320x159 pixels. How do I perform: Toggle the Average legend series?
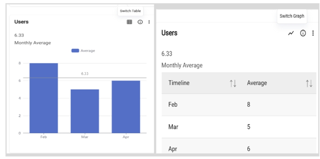coord(88,51)
